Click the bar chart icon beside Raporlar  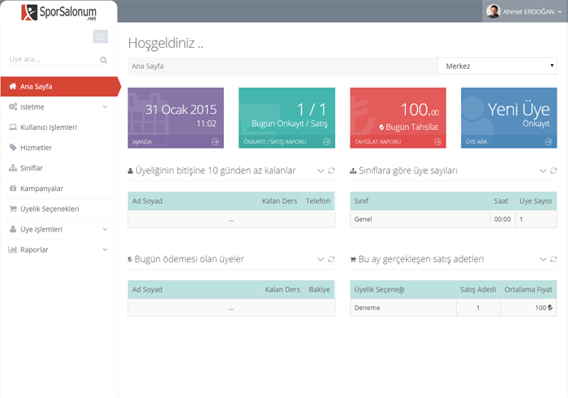tap(13, 249)
